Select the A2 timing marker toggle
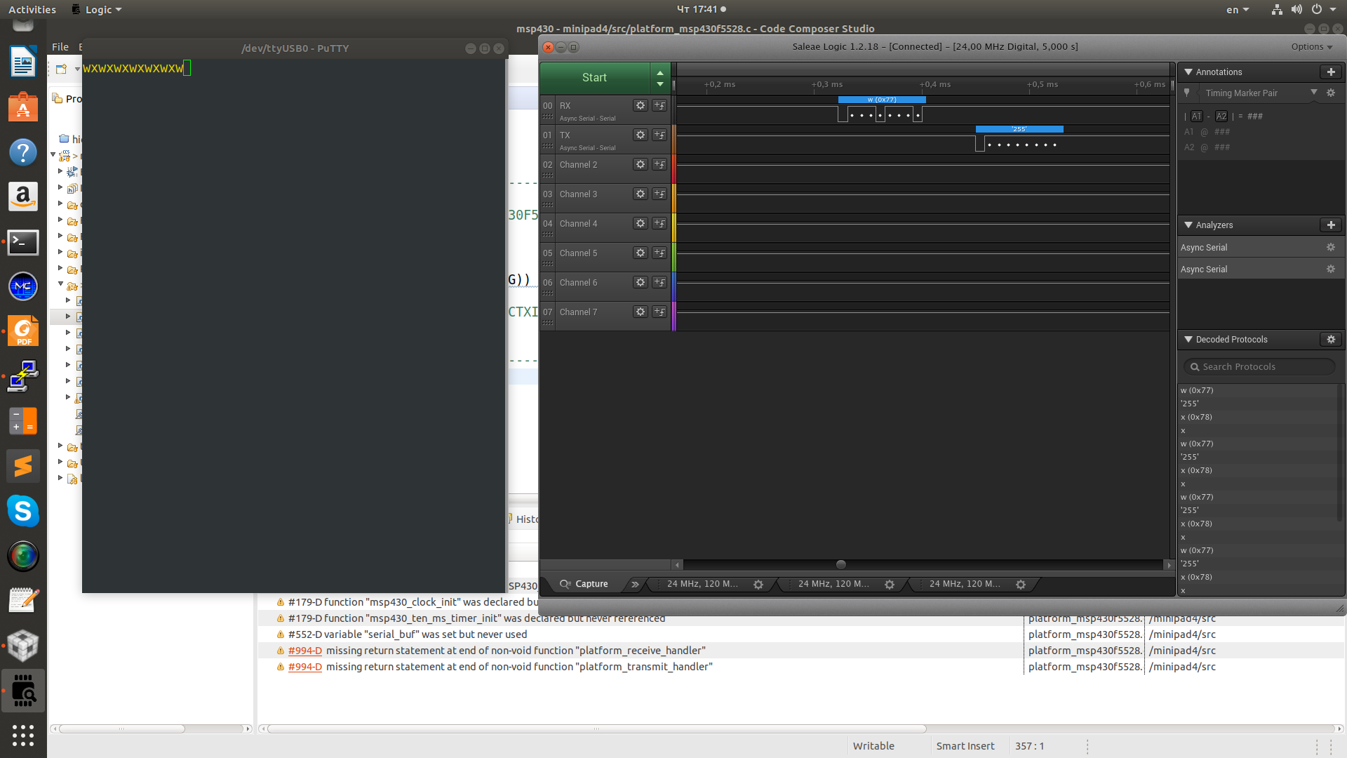Viewport: 1347px width, 758px height. click(x=1221, y=117)
